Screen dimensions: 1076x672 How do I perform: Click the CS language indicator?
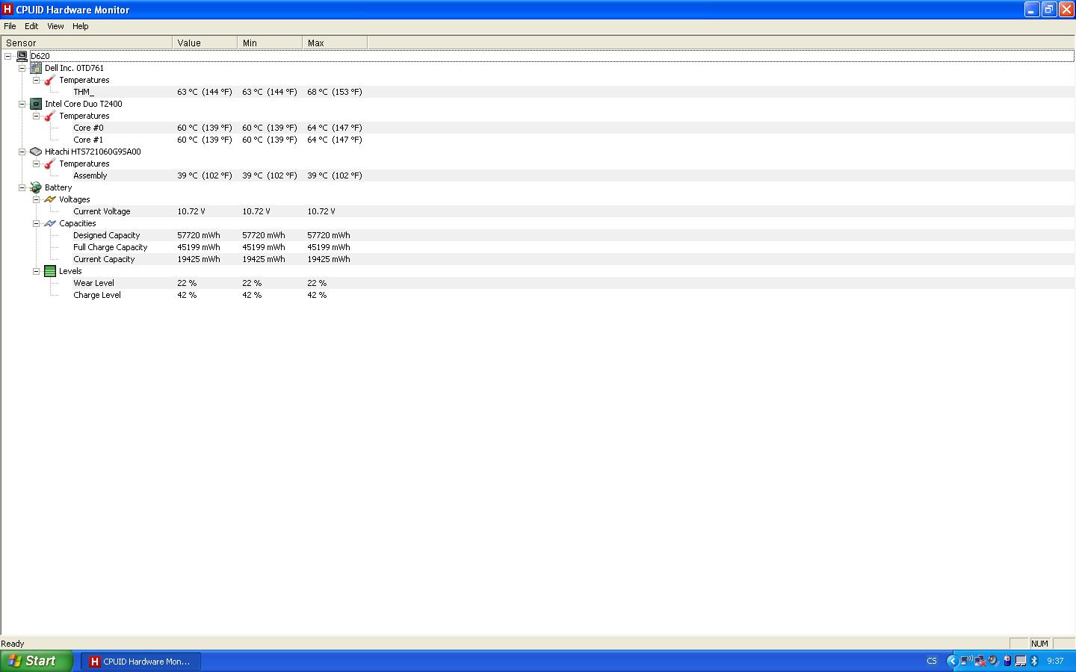(x=932, y=661)
